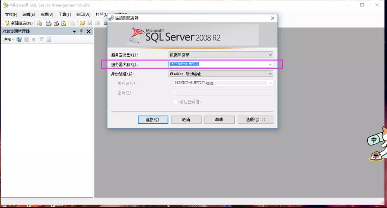The width and height of the screenshot is (387, 208).
Task: Click the Analysis Services XMLA Query icon
Action: click(64, 23)
